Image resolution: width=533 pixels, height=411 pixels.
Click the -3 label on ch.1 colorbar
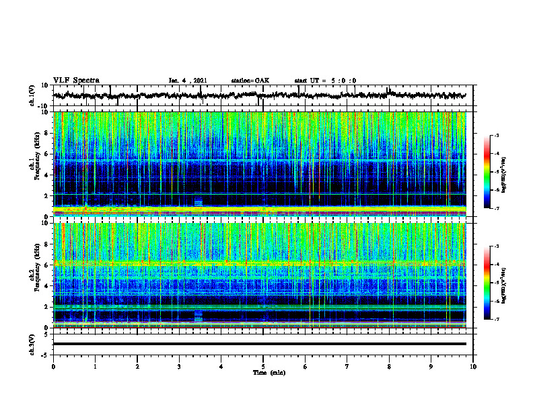coord(496,135)
